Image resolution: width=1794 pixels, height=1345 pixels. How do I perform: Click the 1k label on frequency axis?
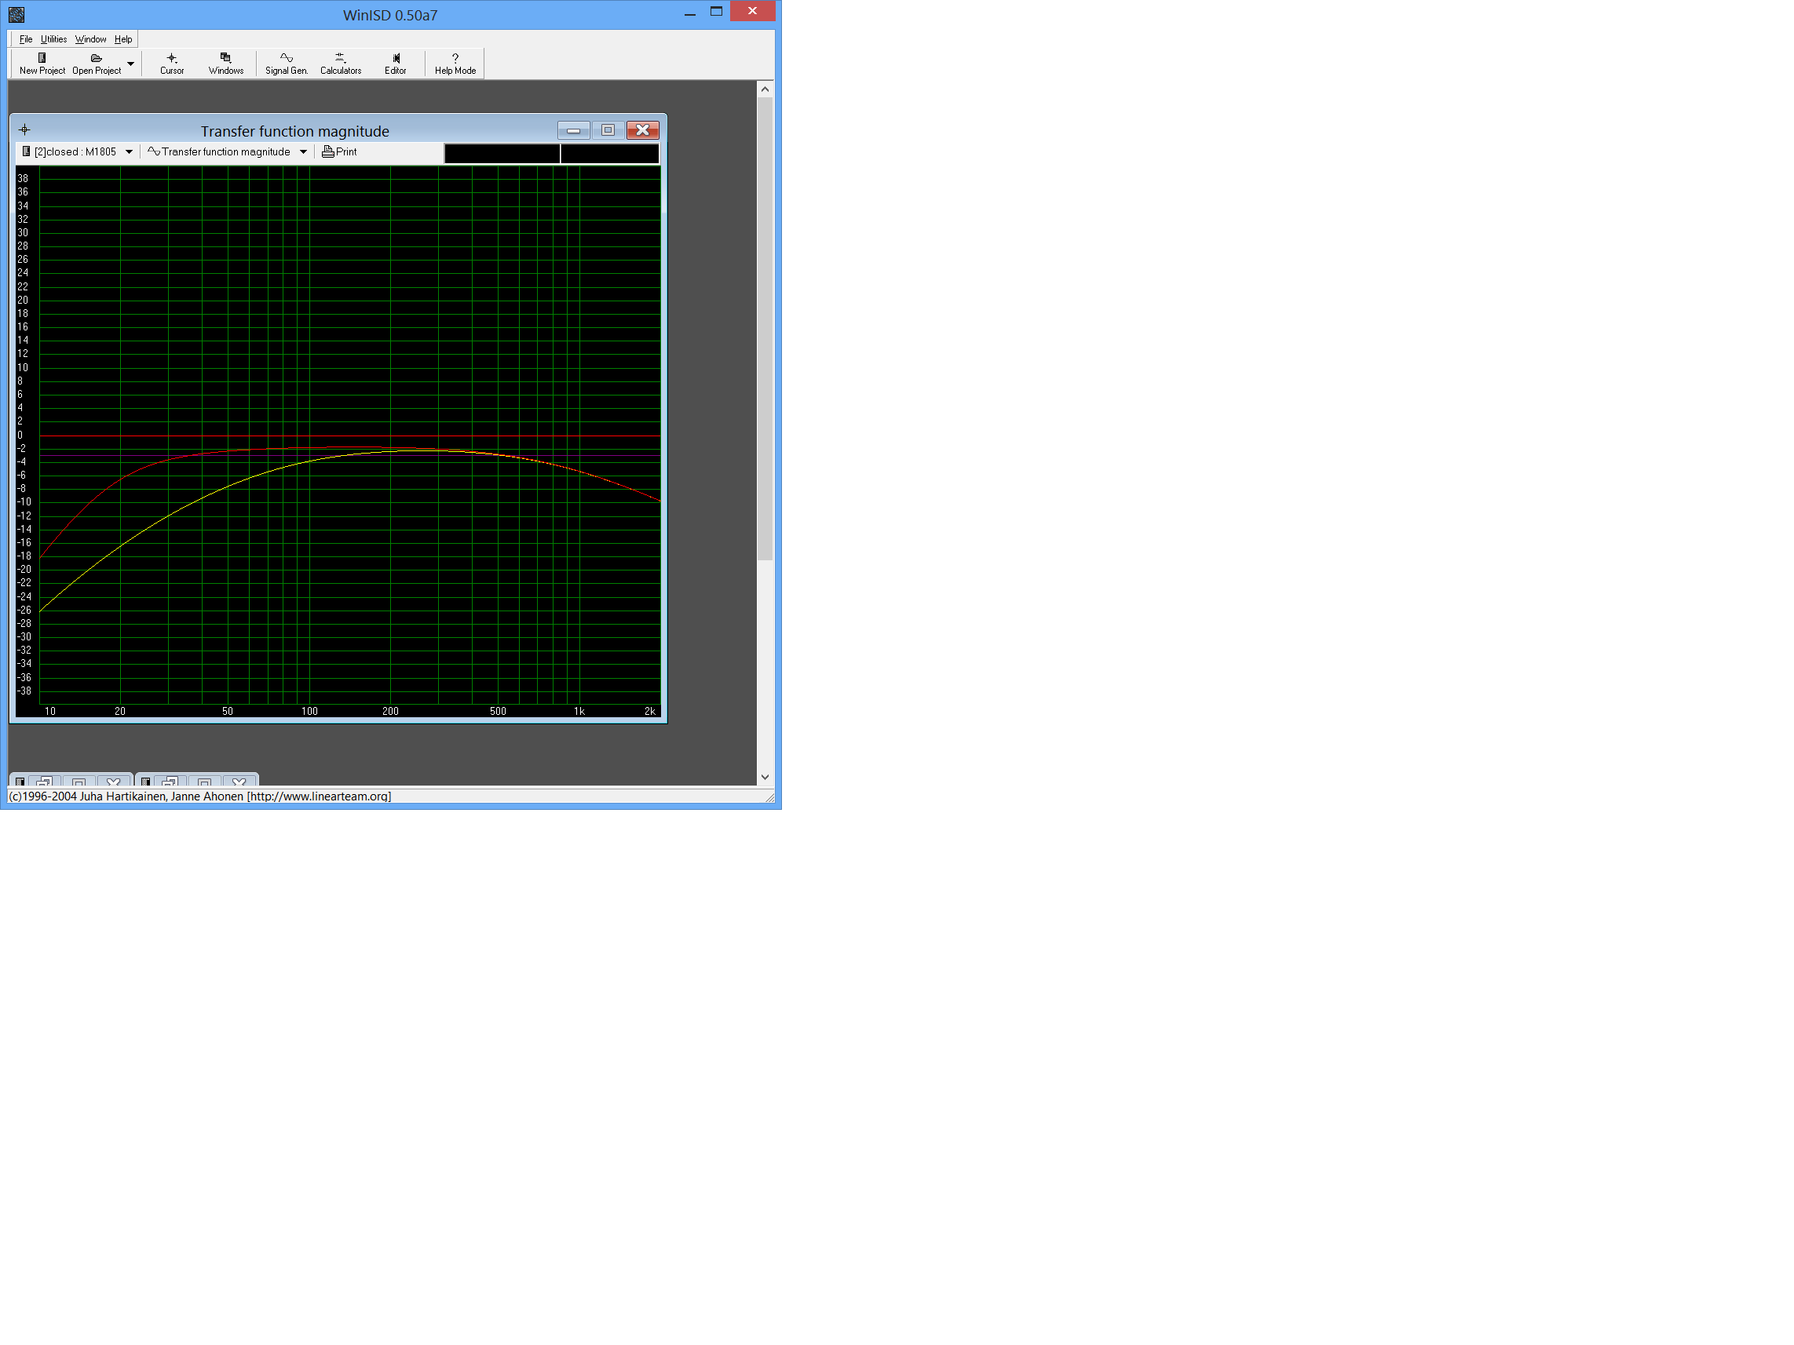tap(579, 711)
